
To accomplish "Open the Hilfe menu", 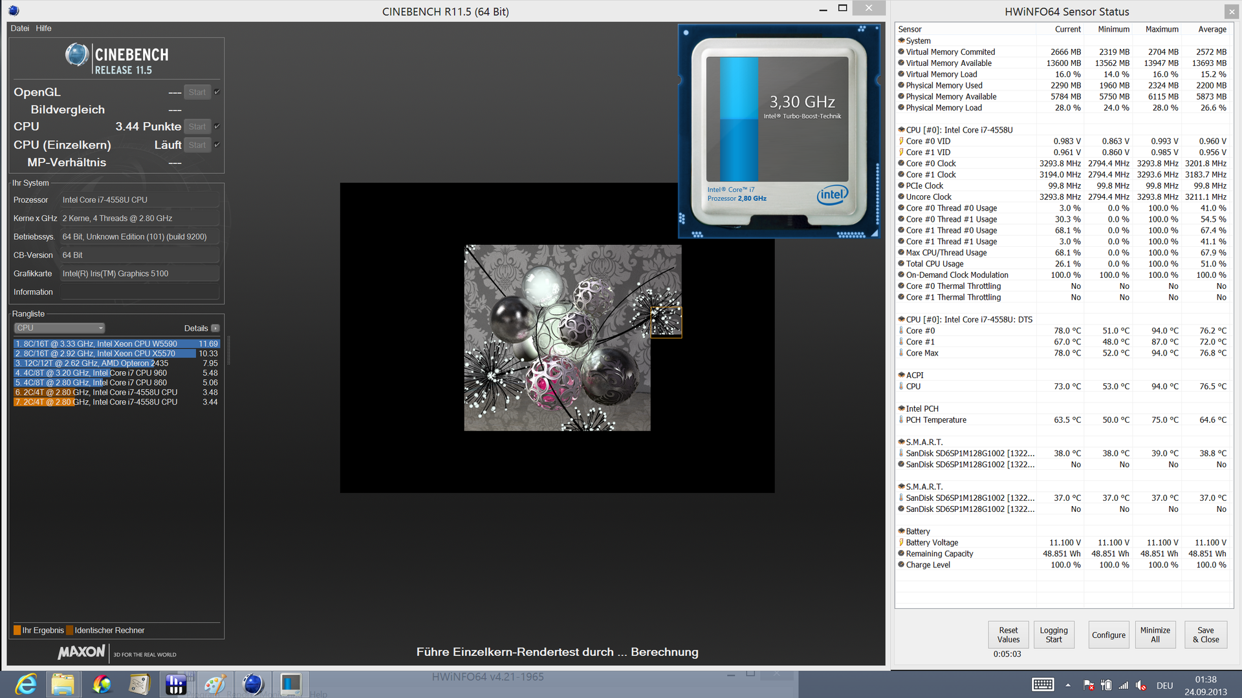I will [43, 28].
